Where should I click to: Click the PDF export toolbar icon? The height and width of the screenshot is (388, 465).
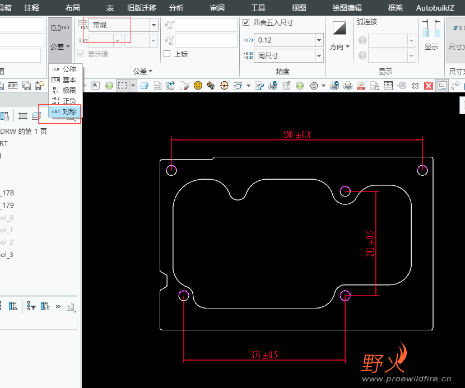click(361, 86)
